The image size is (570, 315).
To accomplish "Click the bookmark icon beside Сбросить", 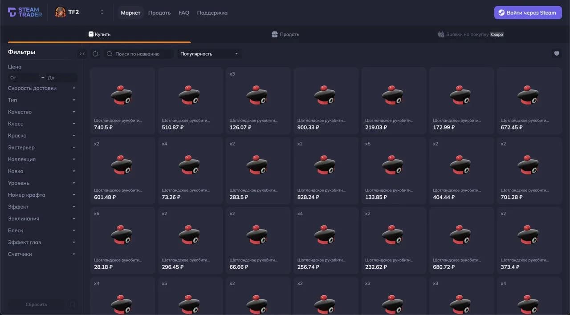I will point(73,304).
